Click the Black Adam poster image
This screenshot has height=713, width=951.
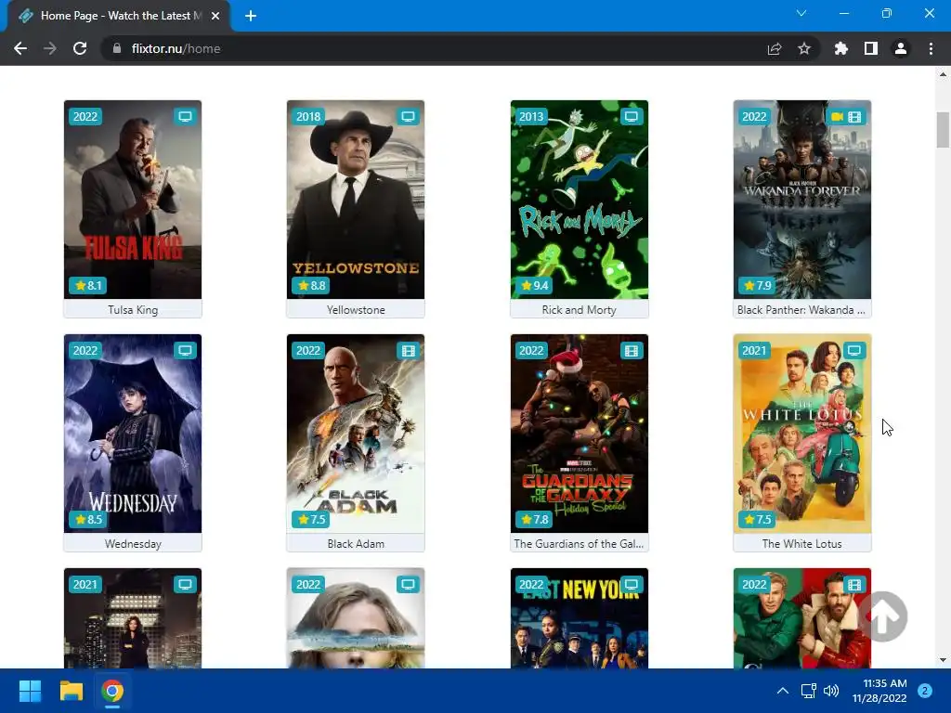coord(356,434)
